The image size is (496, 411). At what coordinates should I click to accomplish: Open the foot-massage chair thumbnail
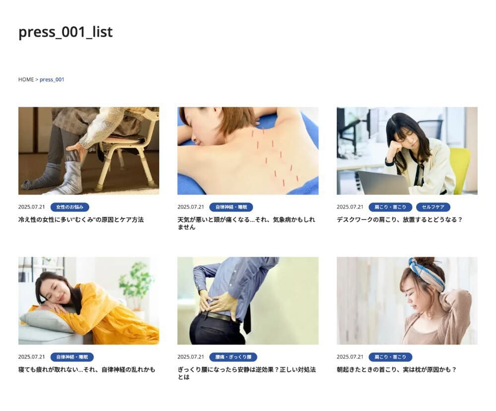tap(89, 151)
